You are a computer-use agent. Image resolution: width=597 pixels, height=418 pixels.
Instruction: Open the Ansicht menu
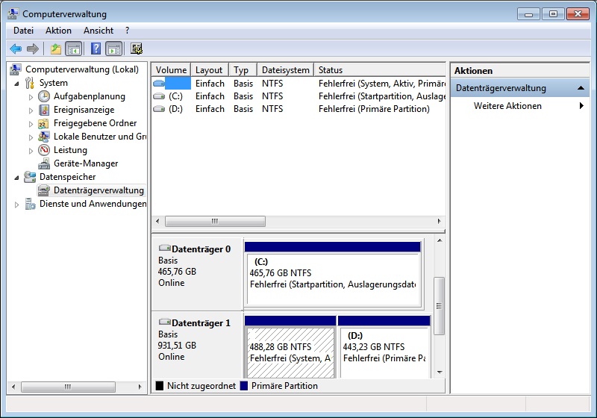pos(99,31)
